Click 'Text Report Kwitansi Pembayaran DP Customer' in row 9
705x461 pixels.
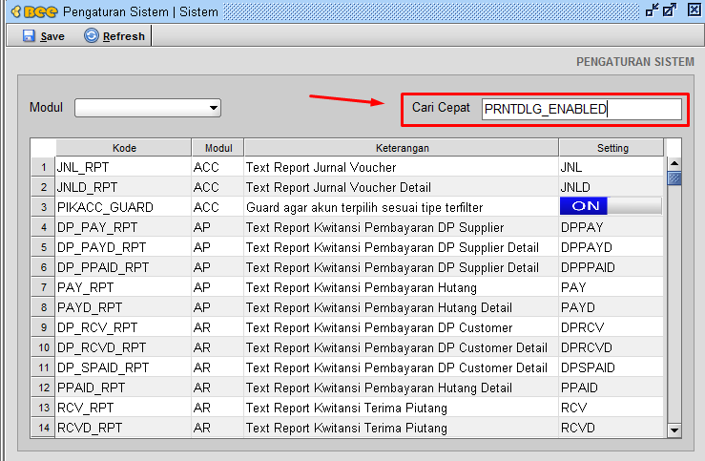(x=379, y=327)
